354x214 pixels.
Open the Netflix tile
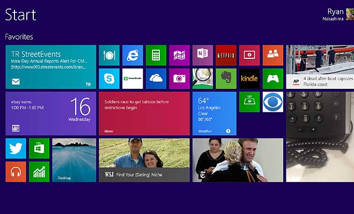[x=226, y=55]
